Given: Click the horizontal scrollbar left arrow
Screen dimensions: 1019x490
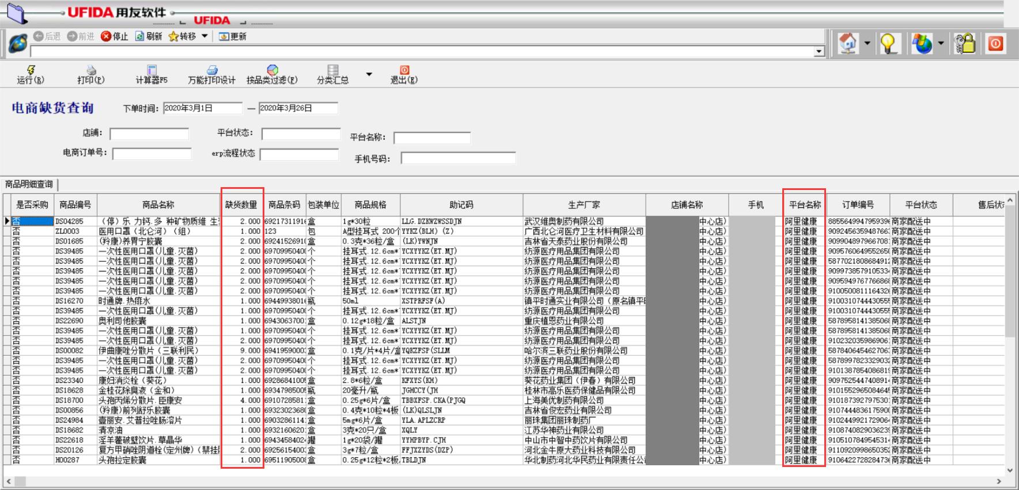Looking at the screenshot, I should click(x=9, y=481).
